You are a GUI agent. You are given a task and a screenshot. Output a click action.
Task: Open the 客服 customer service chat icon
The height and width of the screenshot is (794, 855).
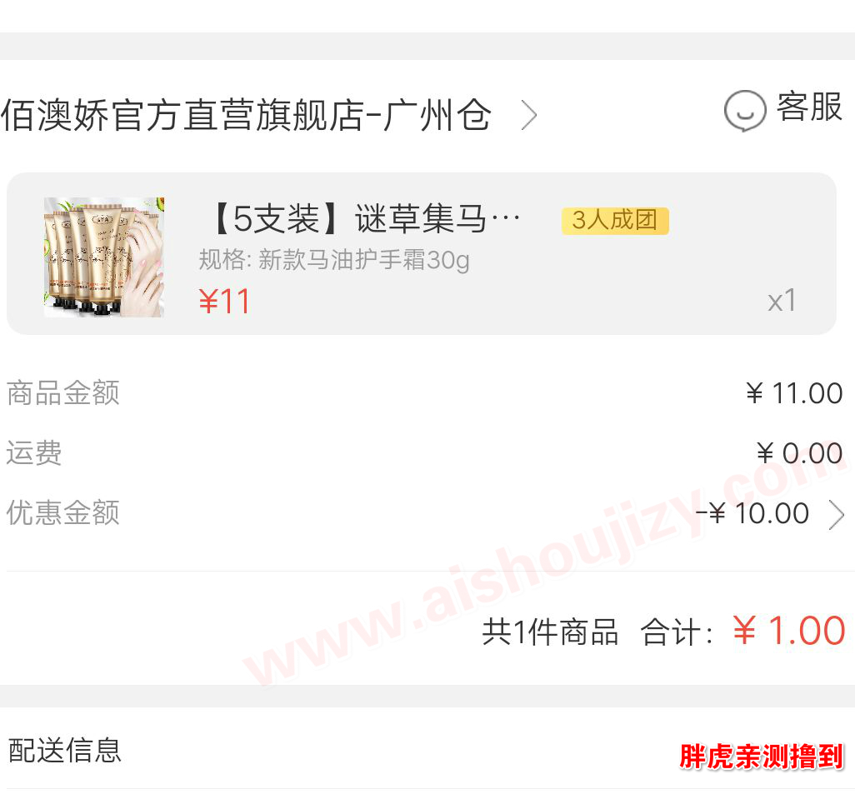click(x=745, y=112)
